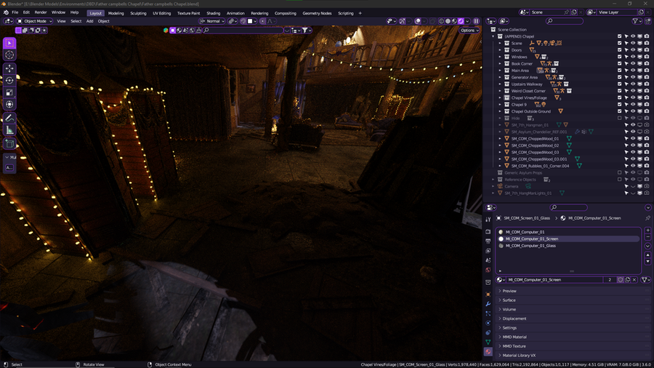This screenshot has height=368, width=654.
Task: Open the Object properties tab
Action: coord(488,294)
